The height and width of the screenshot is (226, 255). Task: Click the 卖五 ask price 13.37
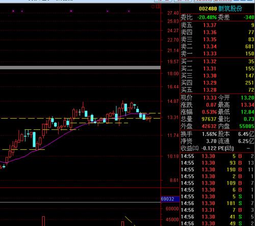point(210,25)
